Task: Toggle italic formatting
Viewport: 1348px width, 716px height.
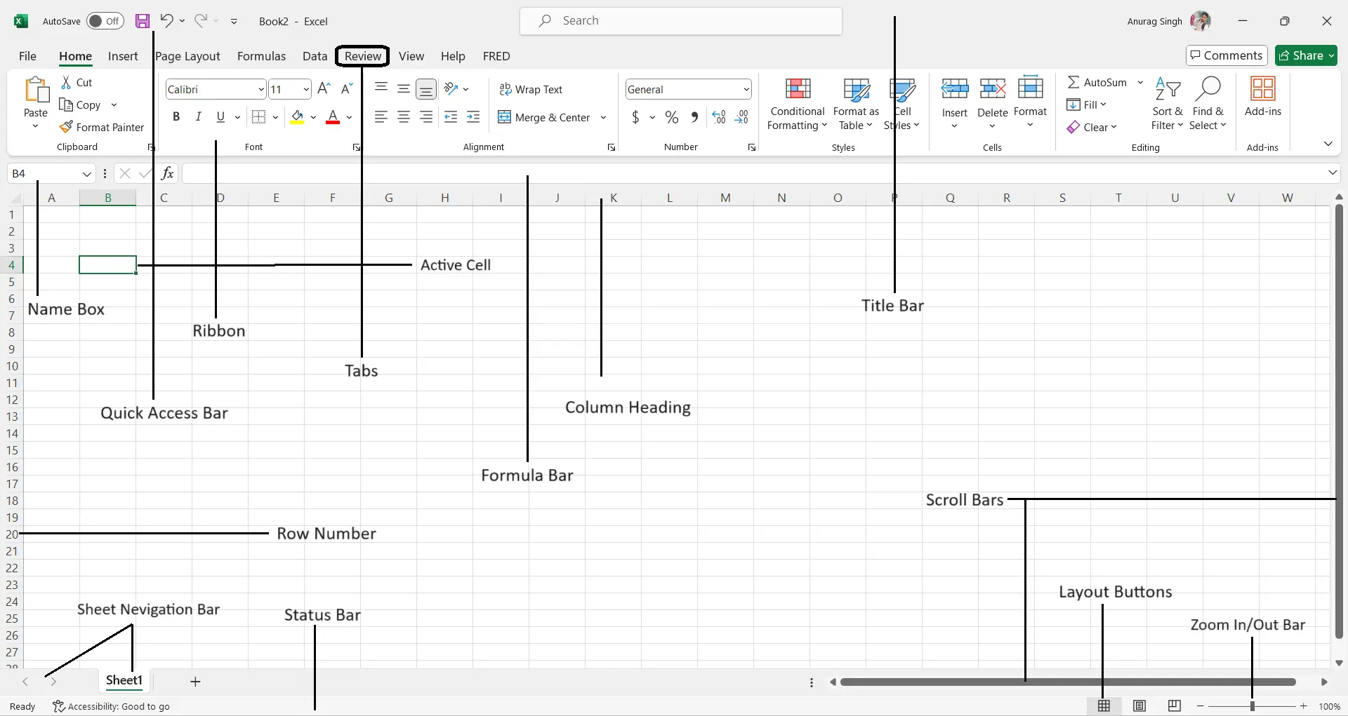Action: [x=198, y=116]
